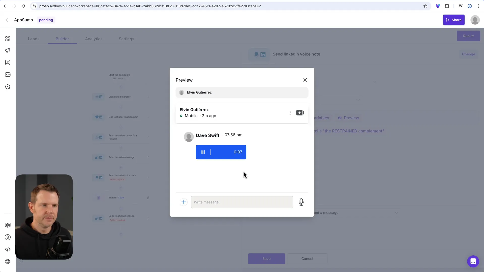The image size is (484, 272).
Task: Open the API code icon in sidebar
Action: [x=8, y=249]
